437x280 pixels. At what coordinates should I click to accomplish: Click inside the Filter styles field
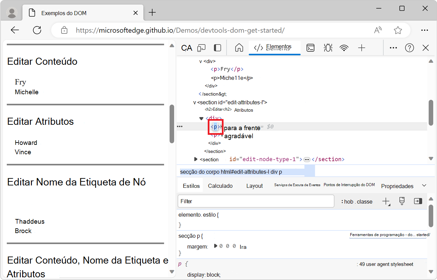255,201
